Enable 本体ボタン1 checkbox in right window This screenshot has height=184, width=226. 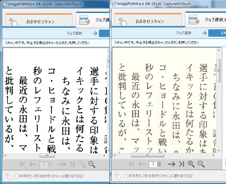point(126,176)
